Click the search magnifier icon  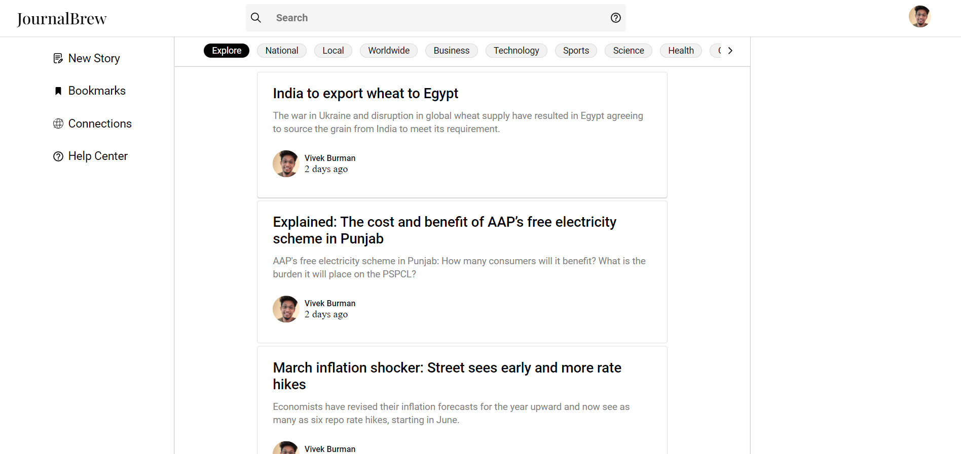click(256, 18)
